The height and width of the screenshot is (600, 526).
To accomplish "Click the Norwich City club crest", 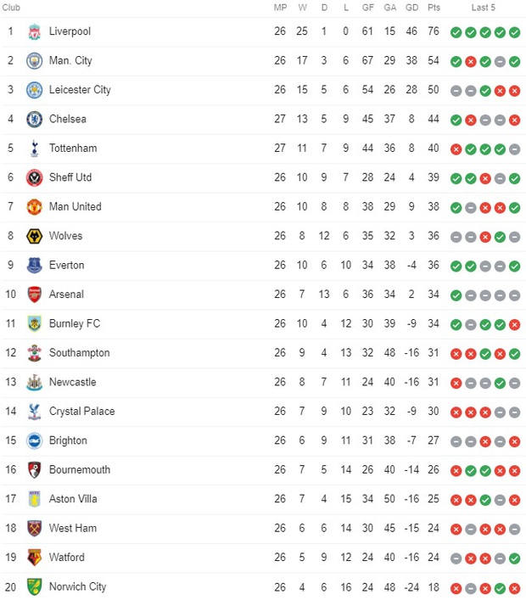I will [35, 587].
